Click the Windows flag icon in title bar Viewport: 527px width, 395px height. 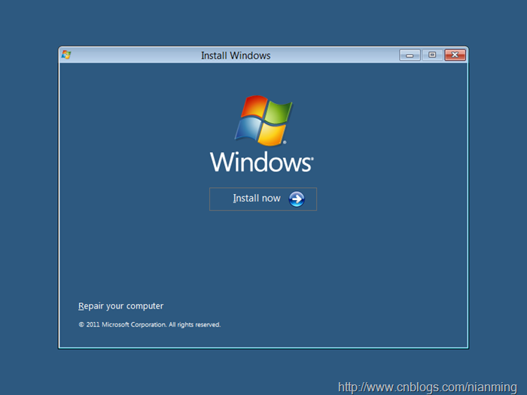(66, 55)
